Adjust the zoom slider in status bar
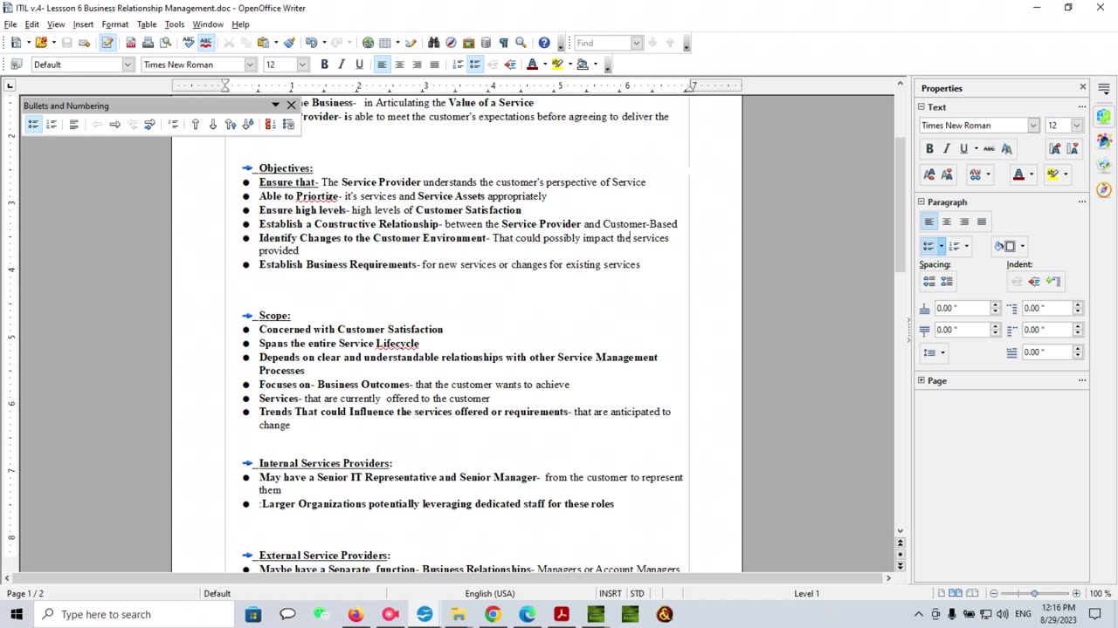 pyautogui.click(x=1034, y=593)
